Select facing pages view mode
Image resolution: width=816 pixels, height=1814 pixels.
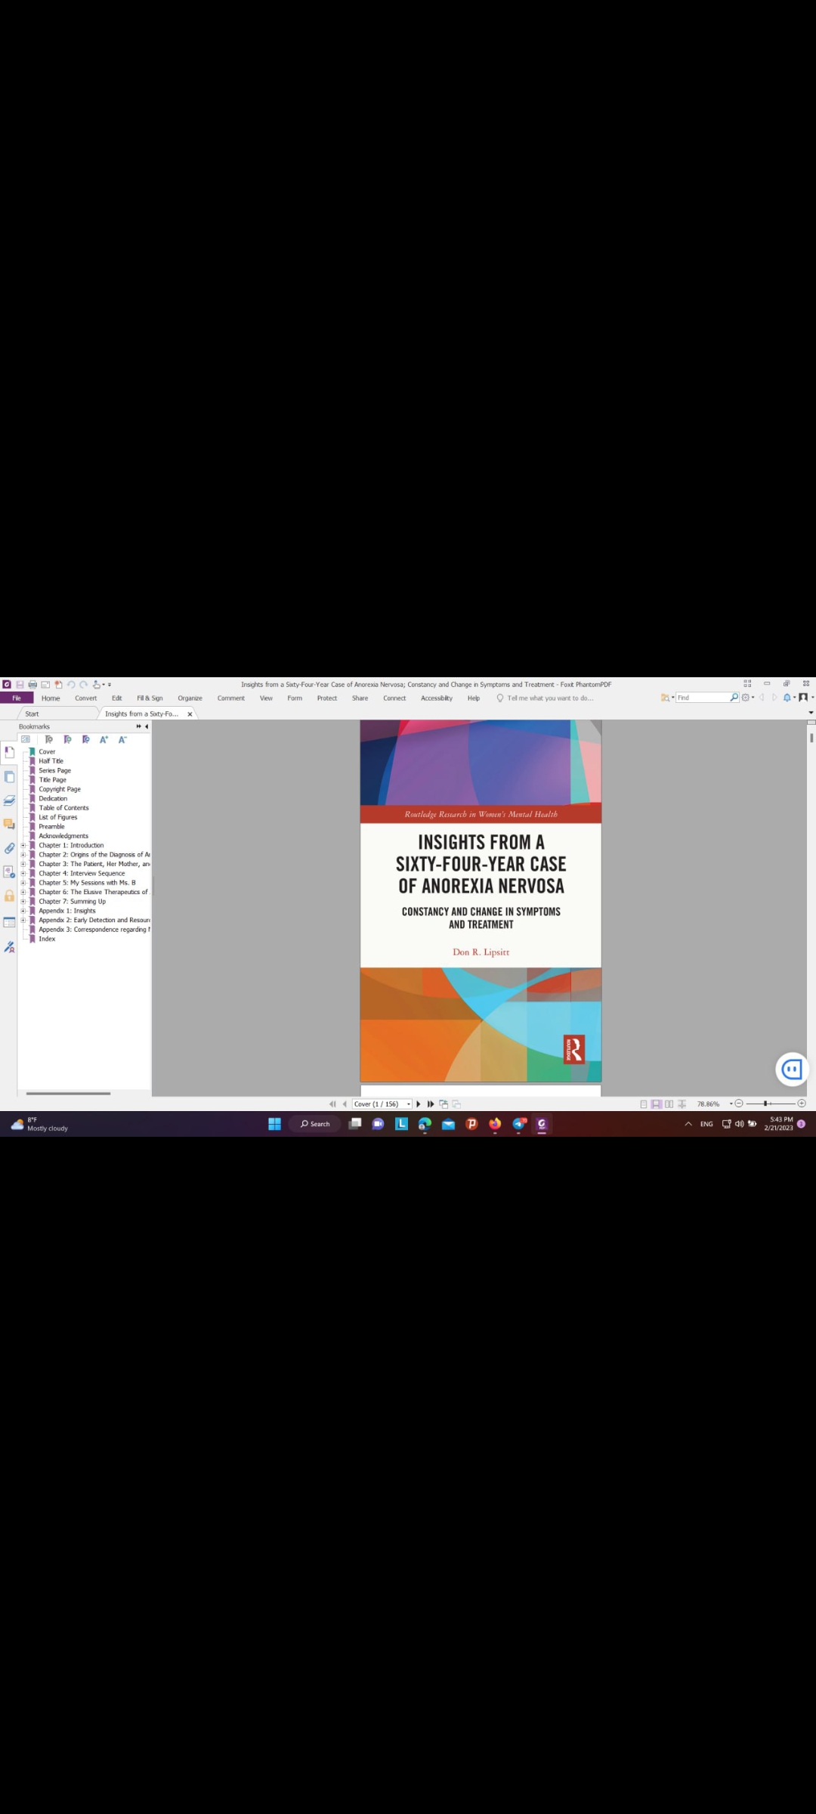(x=669, y=1104)
